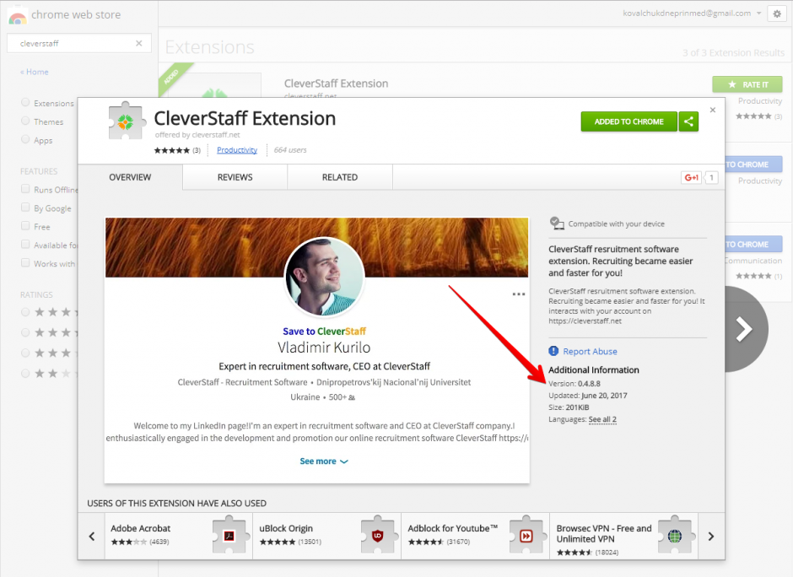Switch to the Reviews tab
Viewport: 793px width, 577px height.
coord(235,177)
